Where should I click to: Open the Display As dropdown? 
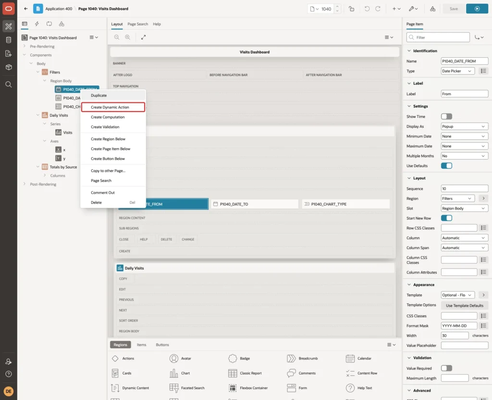[465, 126]
